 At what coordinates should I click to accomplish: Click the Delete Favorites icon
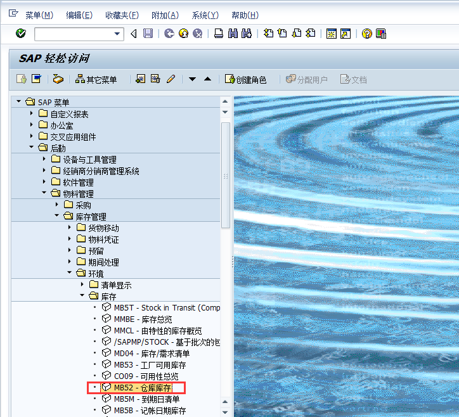155,79
